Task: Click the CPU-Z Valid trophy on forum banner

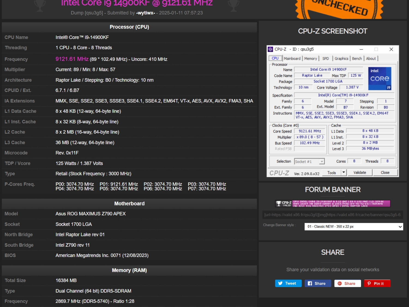Action: tap(279, 203)
